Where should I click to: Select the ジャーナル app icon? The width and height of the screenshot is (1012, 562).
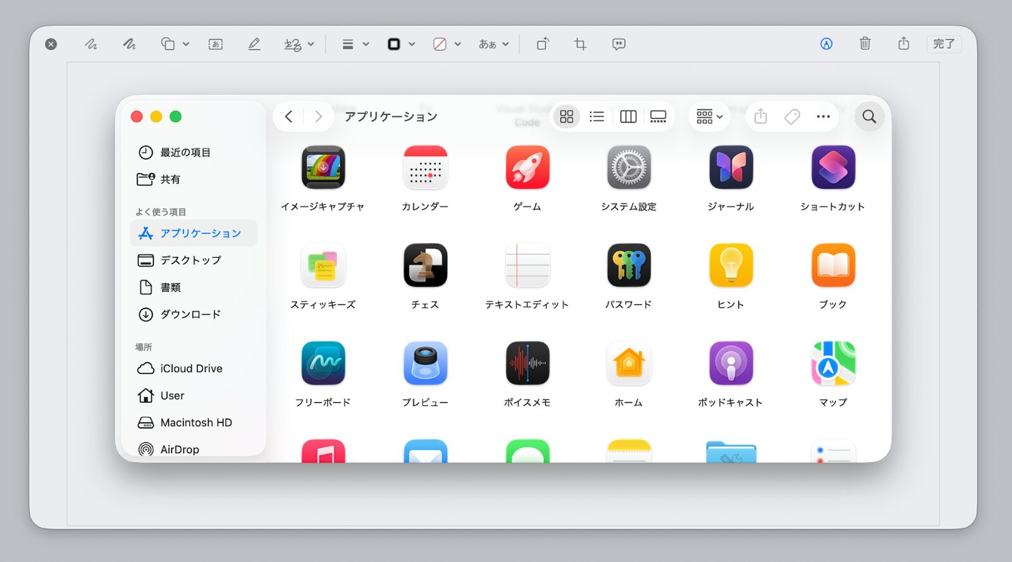[x=731, y=168]
